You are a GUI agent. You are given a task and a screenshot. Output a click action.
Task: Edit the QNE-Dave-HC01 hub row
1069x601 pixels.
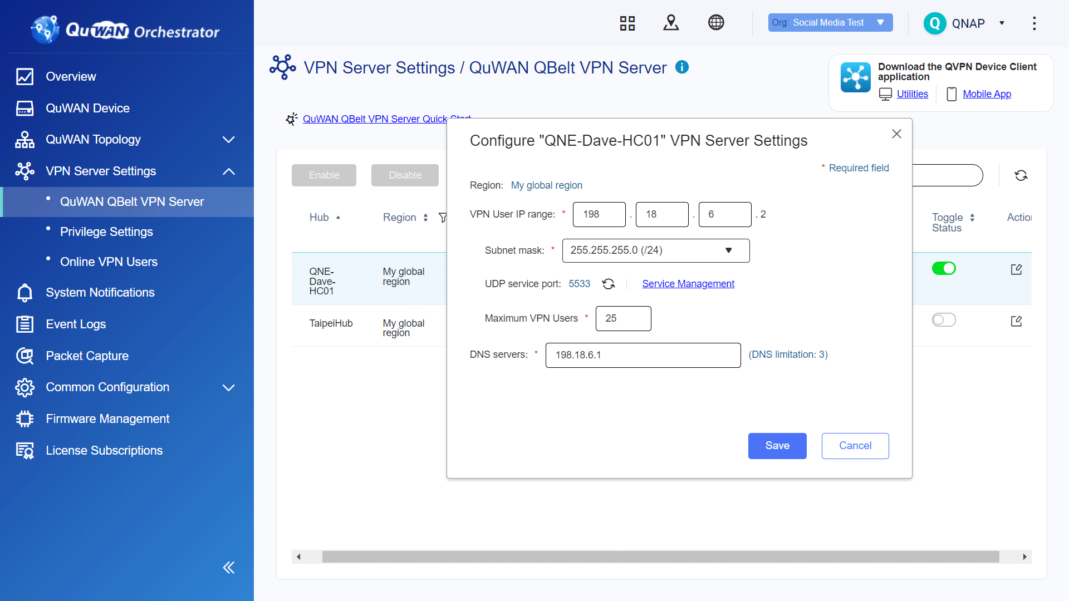click(x=1017, y=269)
